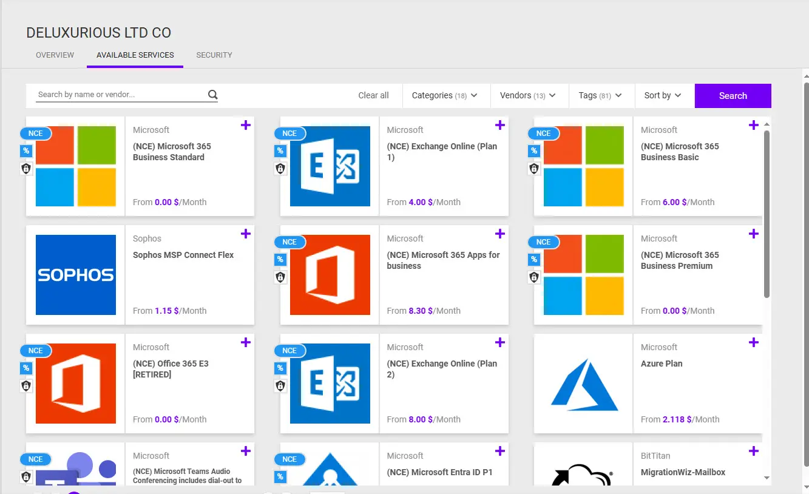Screen dimensions: 809x494
Task: Click DELUXURIOUS LTD CO heading
Action: point(99,33)
